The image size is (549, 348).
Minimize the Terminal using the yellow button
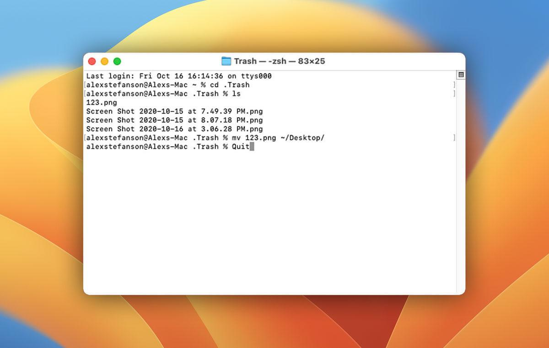coord(104,61)
